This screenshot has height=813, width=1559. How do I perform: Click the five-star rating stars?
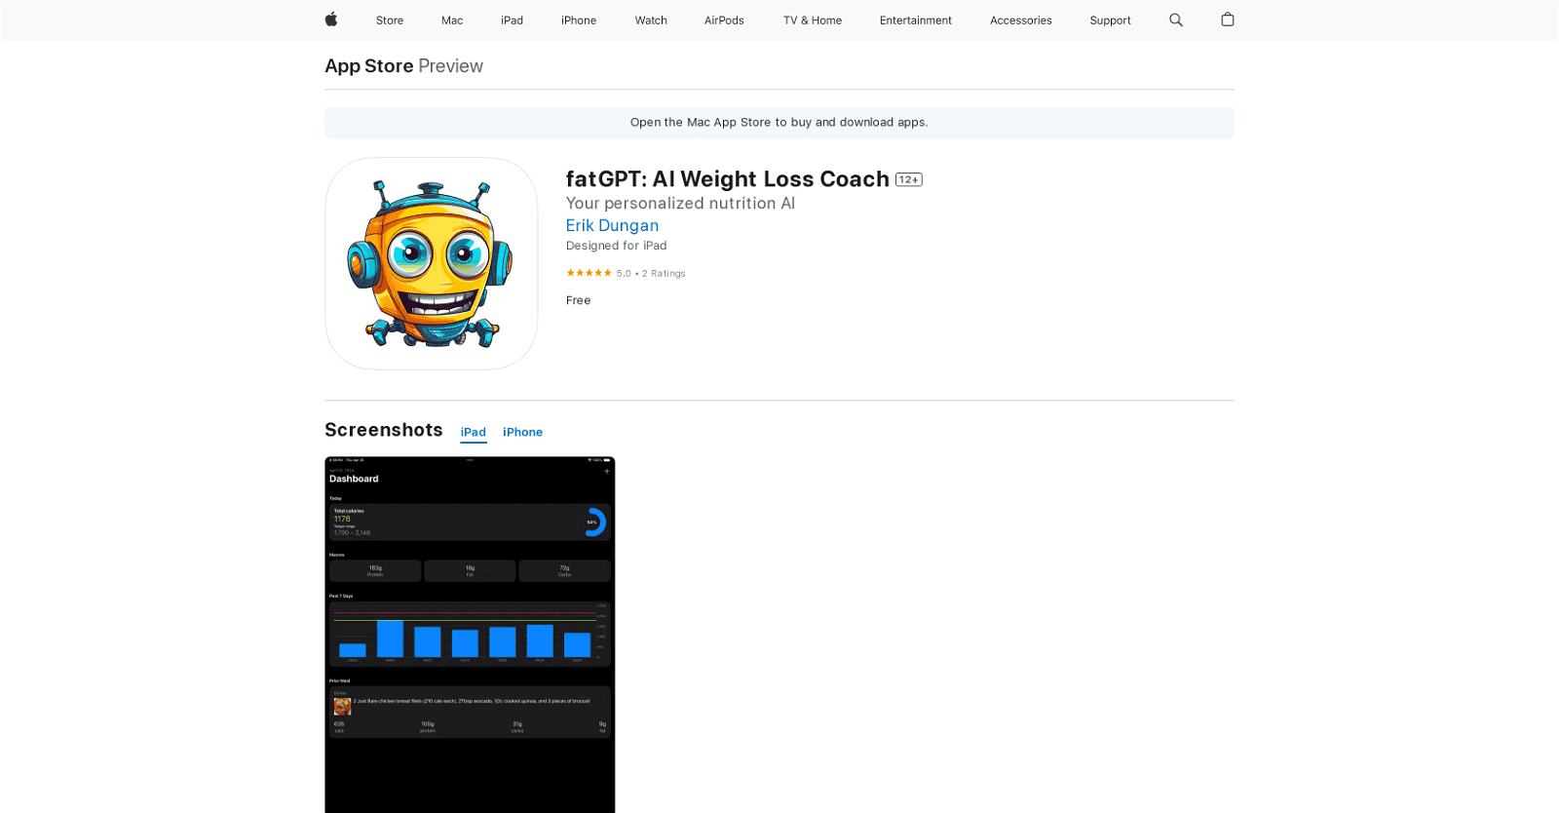point(589,273)
